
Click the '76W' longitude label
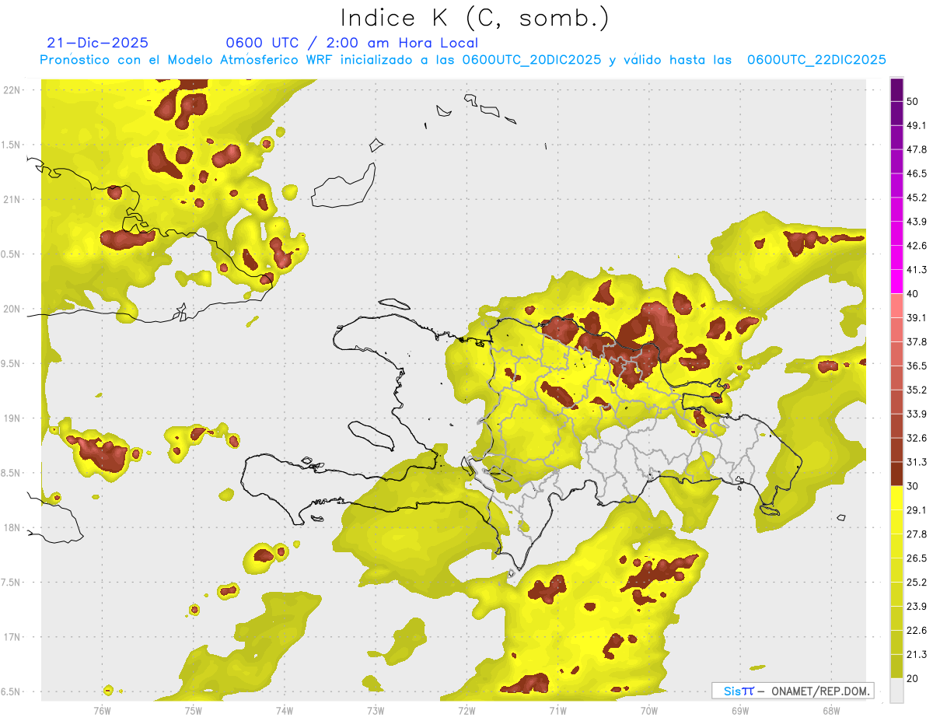point(102,710)
